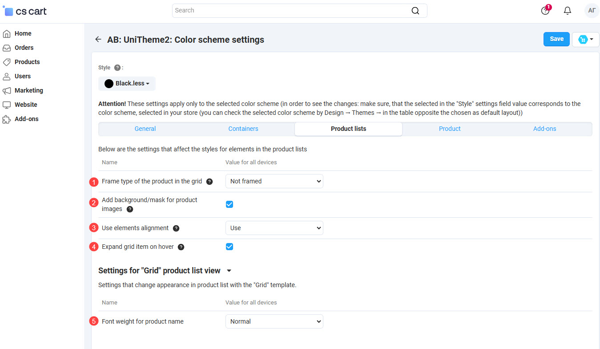Collapse Settings for Grid product list view
The height and width of the screenshot is (349, 600).
point(229,271)
